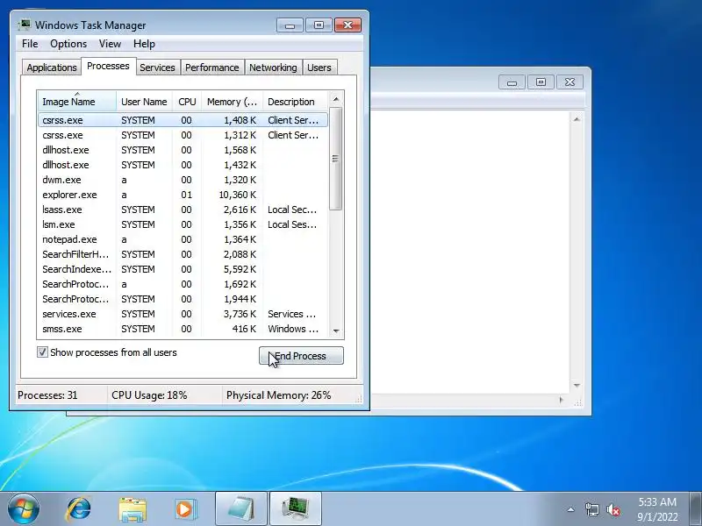Viewport: 702px width, 526px height.
Task: Select dllhost.exe row with 1,568 K
Action: [183, 150]
